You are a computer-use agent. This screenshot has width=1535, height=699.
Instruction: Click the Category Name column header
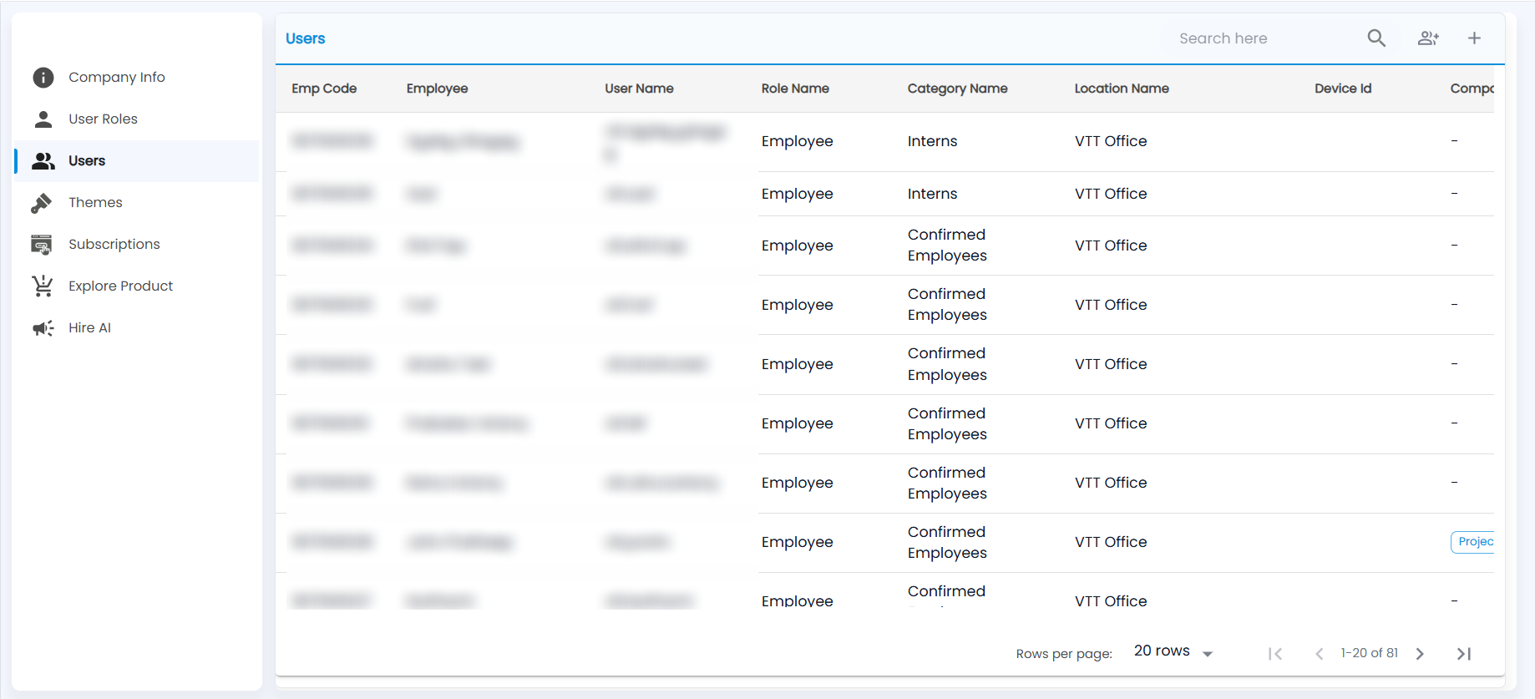coord(957,89)
